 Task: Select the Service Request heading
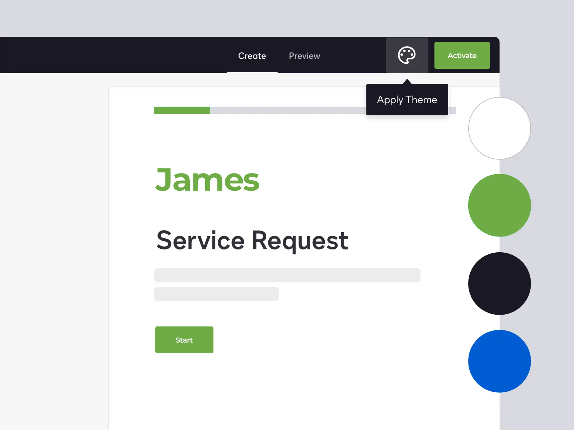252,240
